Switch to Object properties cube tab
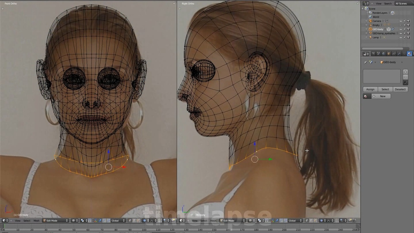Screen dimensions: 414x233 point(389,53)
